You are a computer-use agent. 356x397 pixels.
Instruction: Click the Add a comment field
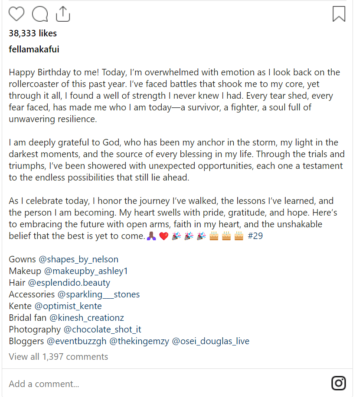click(x=45, y=384)
